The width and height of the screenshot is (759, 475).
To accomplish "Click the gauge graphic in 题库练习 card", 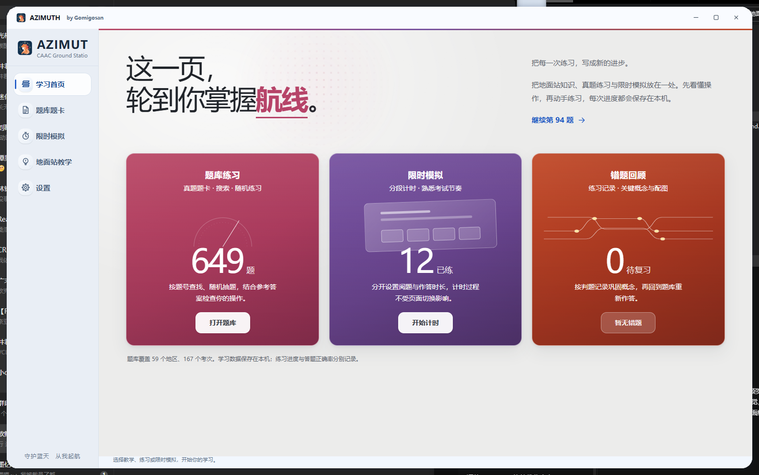I will click(223, 232).
